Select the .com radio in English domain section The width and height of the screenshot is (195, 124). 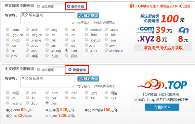pos(7,29)
